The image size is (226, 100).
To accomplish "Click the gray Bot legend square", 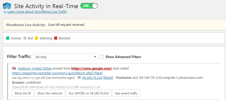I will click(x=25, y=38).
